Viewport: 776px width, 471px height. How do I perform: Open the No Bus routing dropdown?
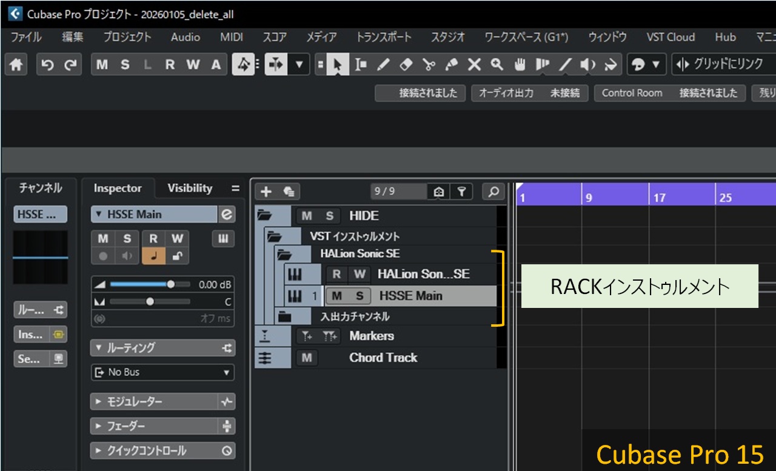pyautogui.click(x=162, y=372)
